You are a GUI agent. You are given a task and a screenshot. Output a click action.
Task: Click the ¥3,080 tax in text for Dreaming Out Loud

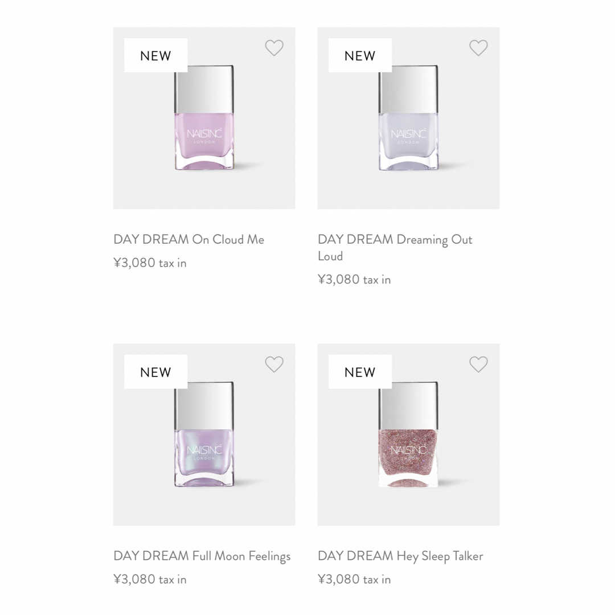coord(354,280)
